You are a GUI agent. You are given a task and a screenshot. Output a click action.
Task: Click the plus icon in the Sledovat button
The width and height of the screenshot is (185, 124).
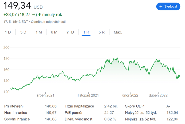[x=161, y=6]
